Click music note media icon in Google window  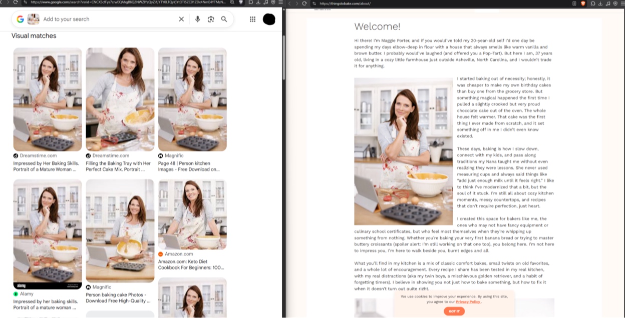coord(265,2)
